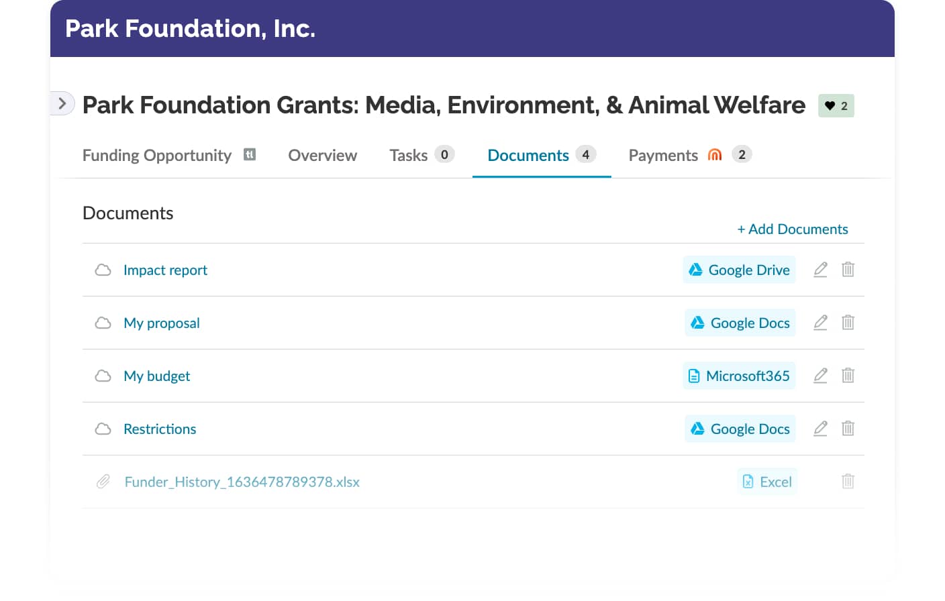Open the Microsoft365 badge on My budget

coord(738,376)
